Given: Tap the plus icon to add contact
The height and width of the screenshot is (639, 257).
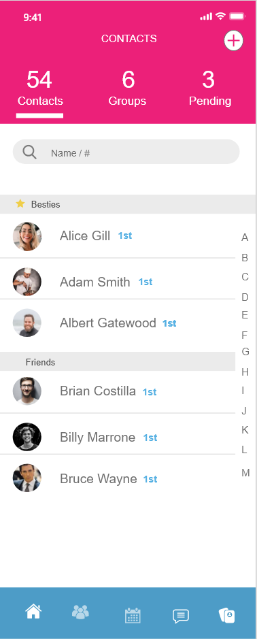Looking at the screenshot, I should pyautogui.click(x=233, y=41).
